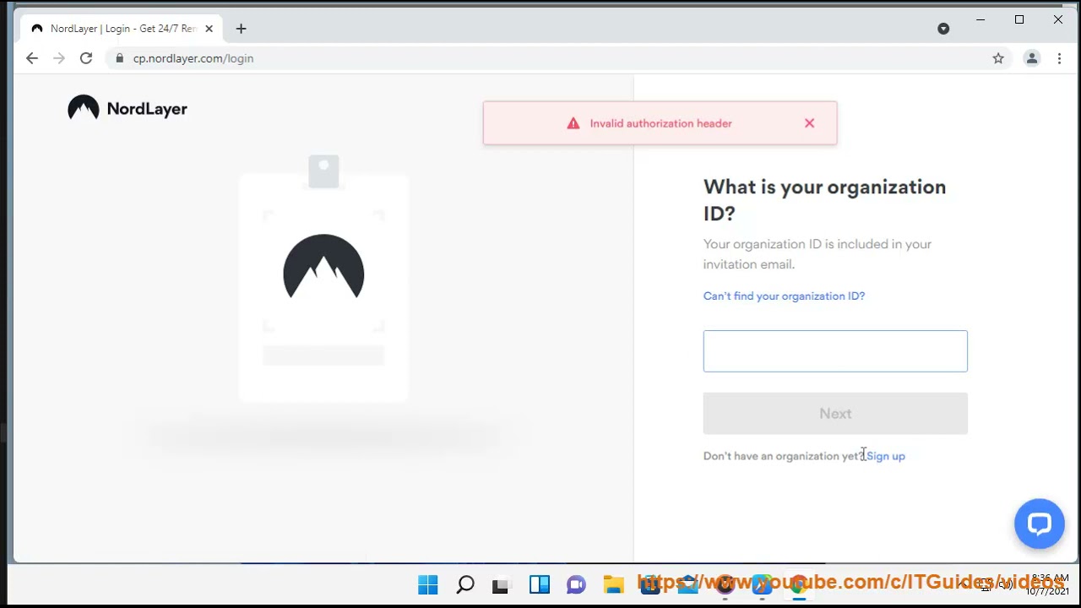
Task: Launch Teams Chat from taskbar
Action: [576, 584]
